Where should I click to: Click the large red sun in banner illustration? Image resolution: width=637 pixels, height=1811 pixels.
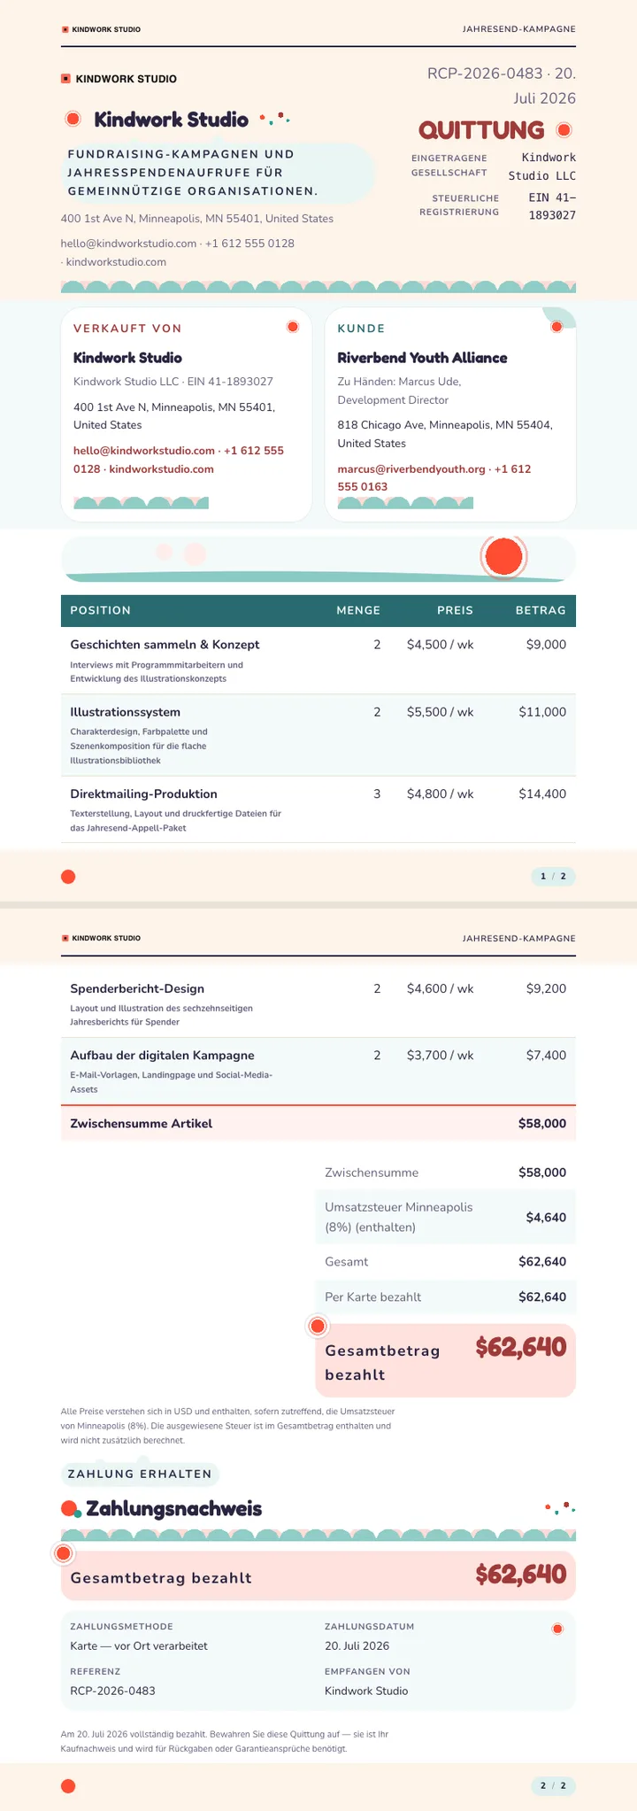tap(503, 557)
